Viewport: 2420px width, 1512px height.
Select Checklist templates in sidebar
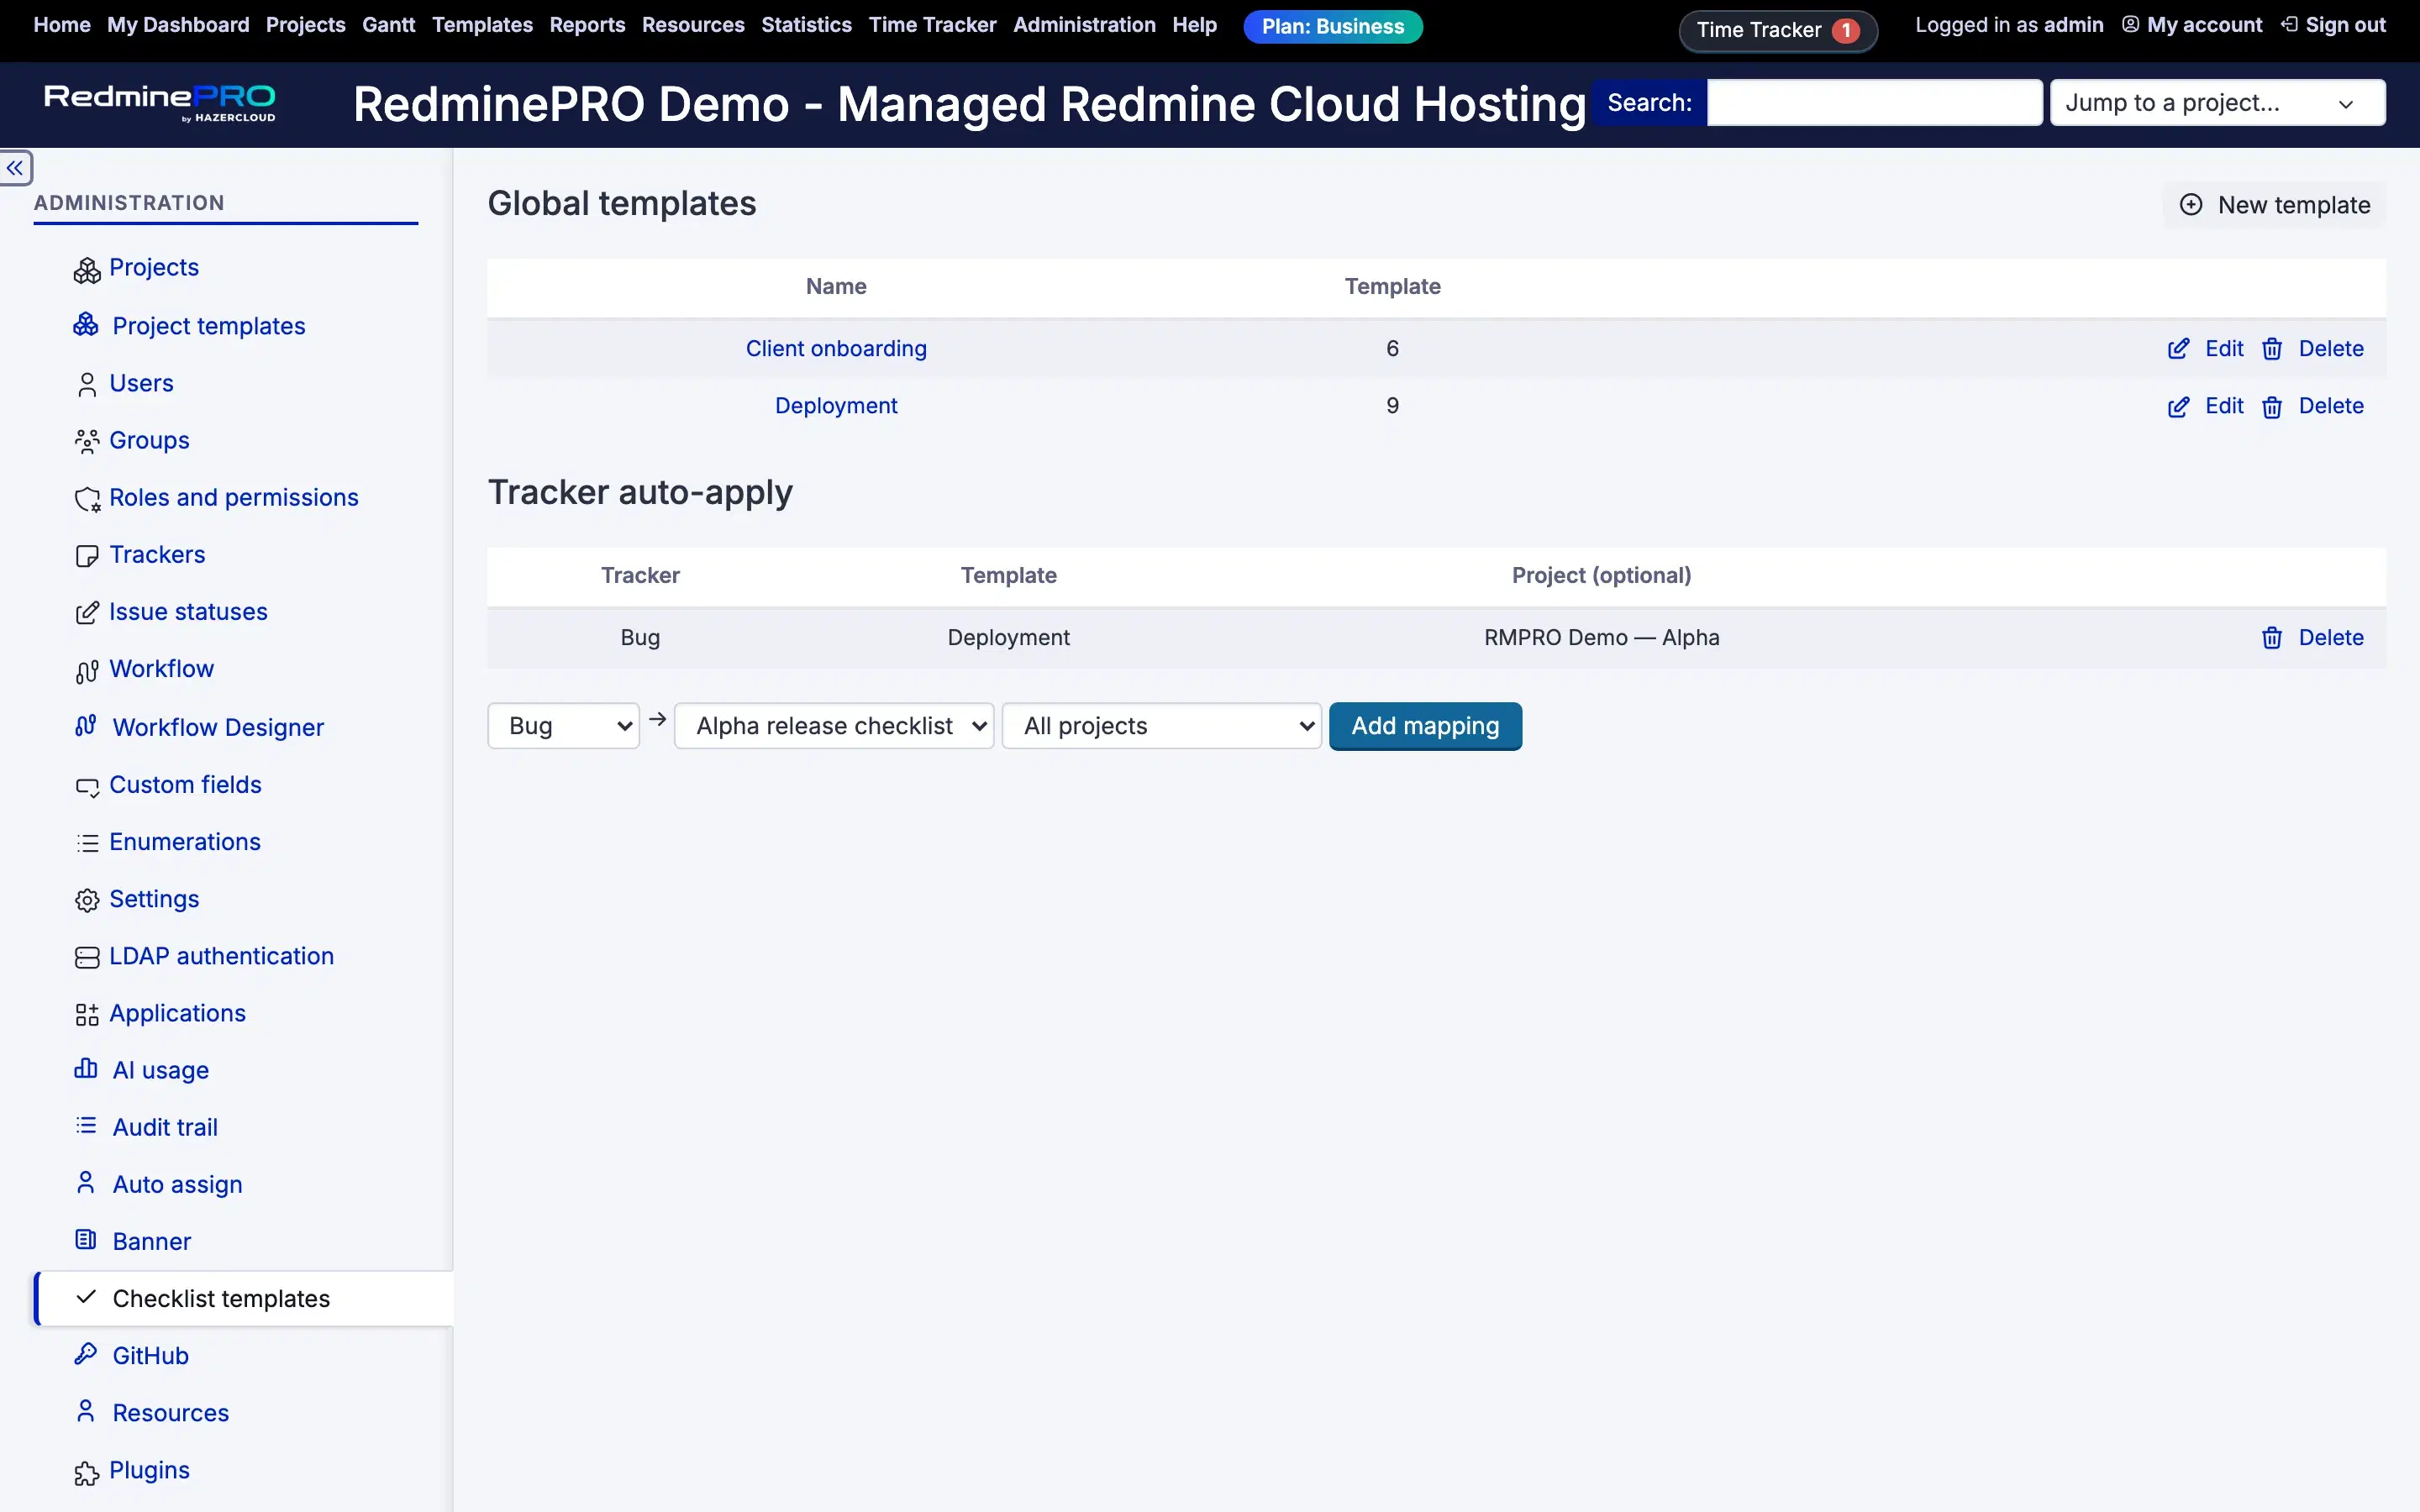pos(244,1298)
